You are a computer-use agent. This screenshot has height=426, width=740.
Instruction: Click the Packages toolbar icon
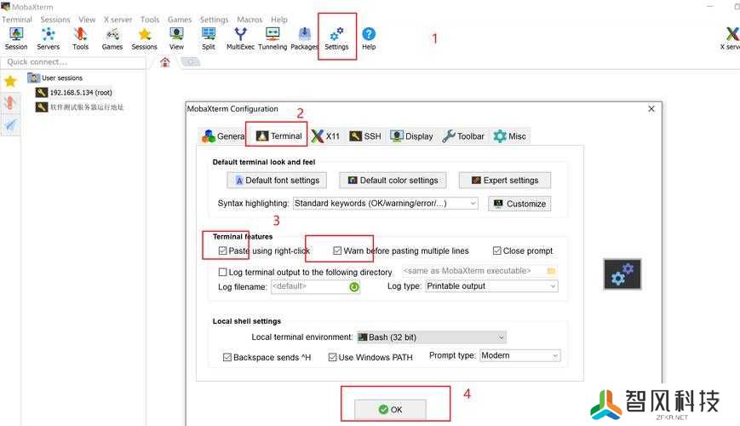tap(304, 38)
